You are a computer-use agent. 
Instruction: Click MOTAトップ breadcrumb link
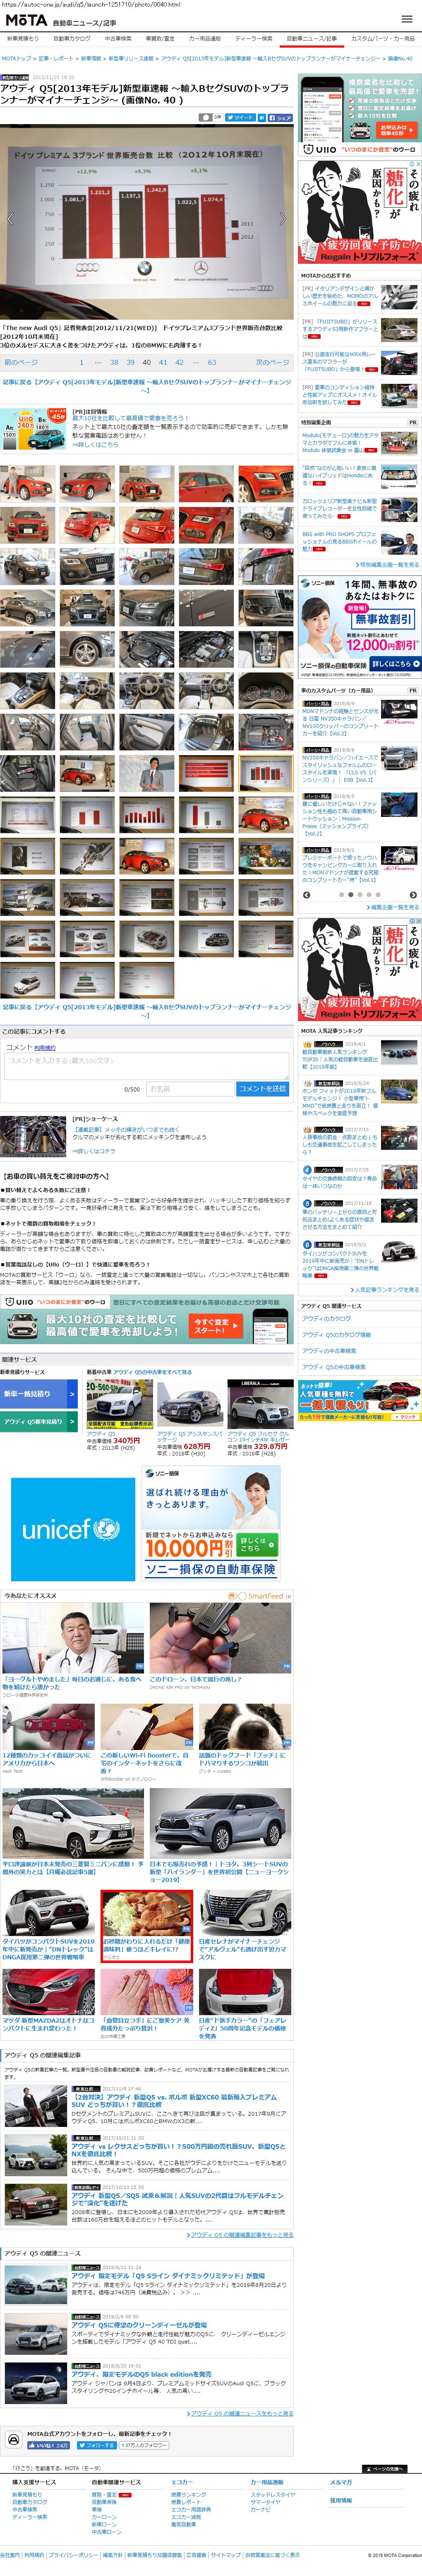coord(17,59)
